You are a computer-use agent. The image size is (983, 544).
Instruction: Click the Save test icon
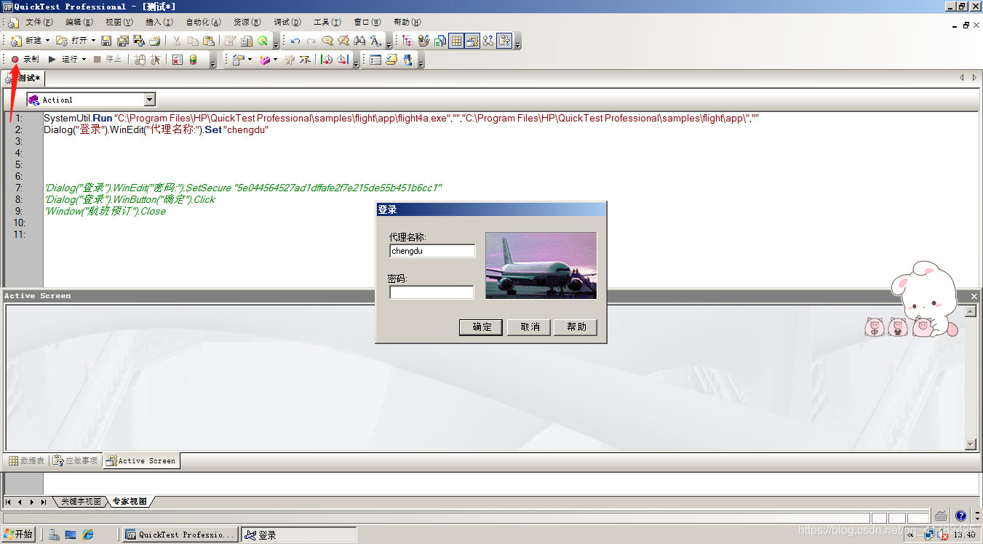coord(106,41)
